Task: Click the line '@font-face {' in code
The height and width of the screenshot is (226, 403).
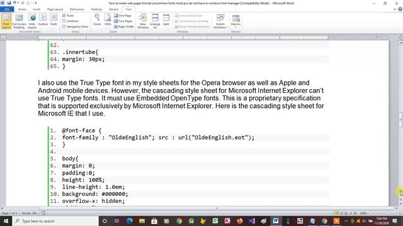Action: point(82,131)
